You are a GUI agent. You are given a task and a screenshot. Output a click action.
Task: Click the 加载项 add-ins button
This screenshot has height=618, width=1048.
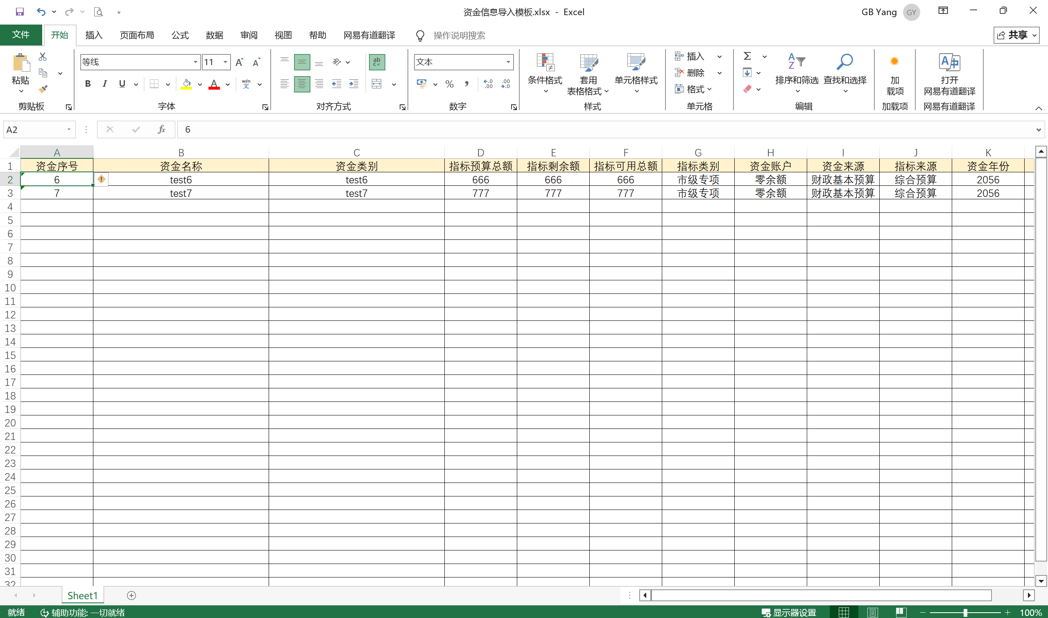(895, 74)
